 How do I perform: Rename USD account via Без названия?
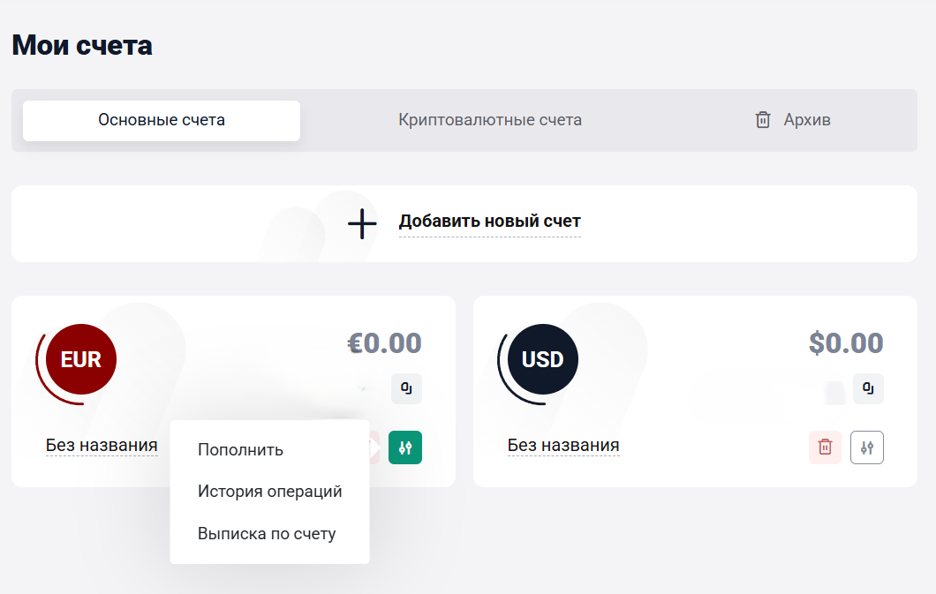563,446
